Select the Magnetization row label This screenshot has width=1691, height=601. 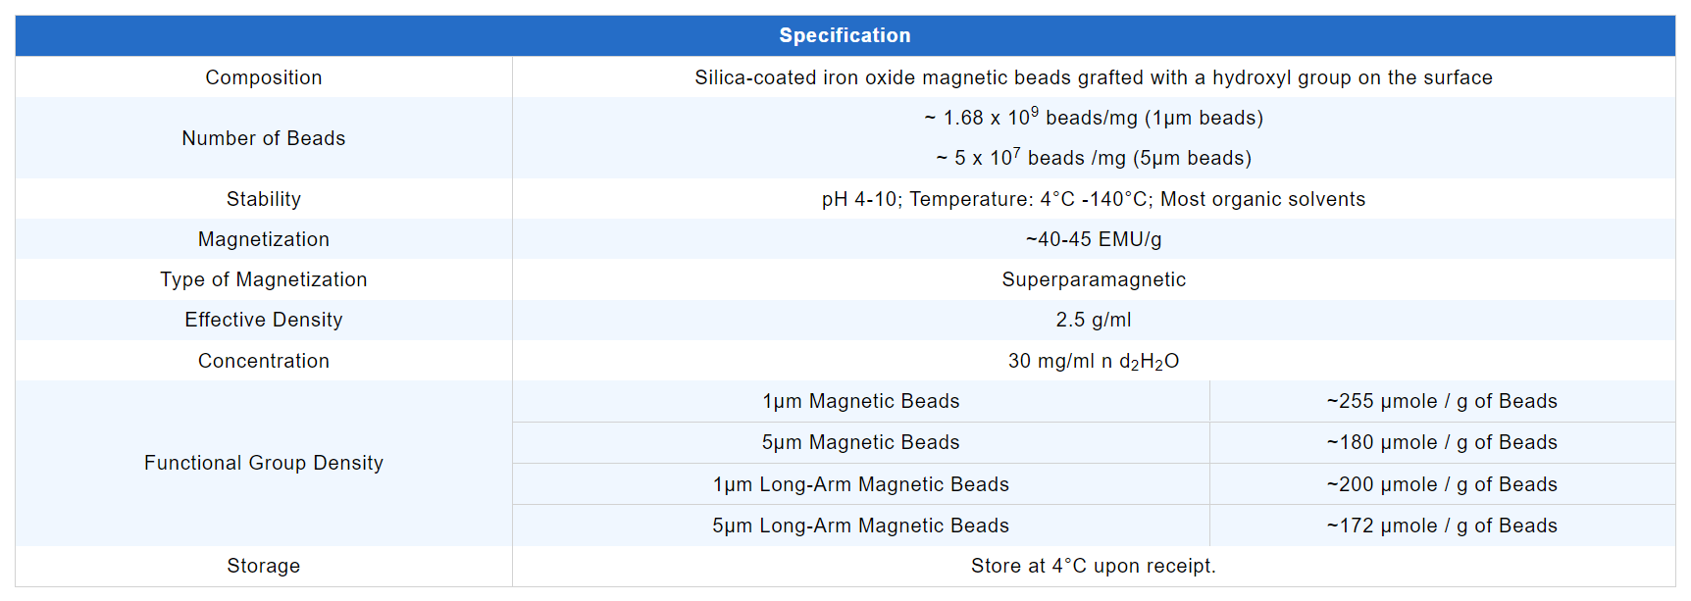tap(263, 239)
